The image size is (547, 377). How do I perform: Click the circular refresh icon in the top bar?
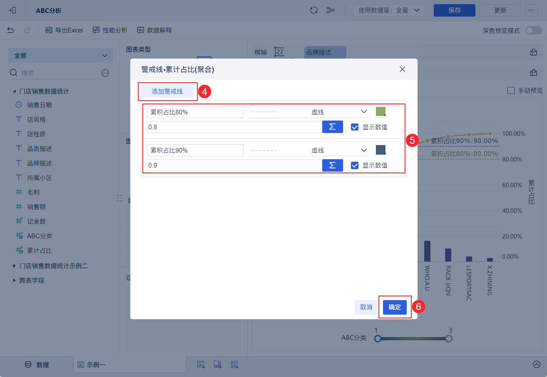[x=314, y=10]
